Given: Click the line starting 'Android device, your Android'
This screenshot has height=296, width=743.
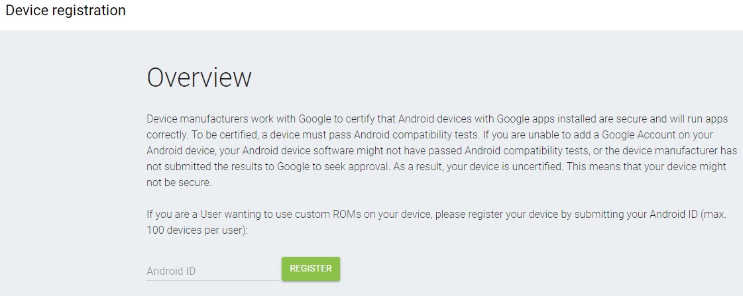Looking at the screenshot, I should click(441, 150).
